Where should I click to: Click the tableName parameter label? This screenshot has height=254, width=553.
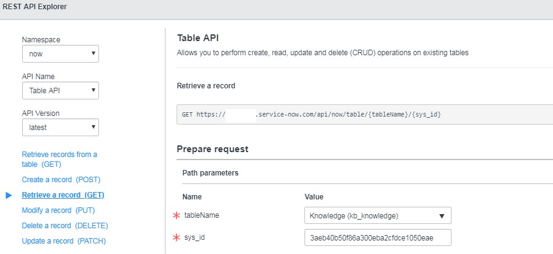click(x=202, y=215)
